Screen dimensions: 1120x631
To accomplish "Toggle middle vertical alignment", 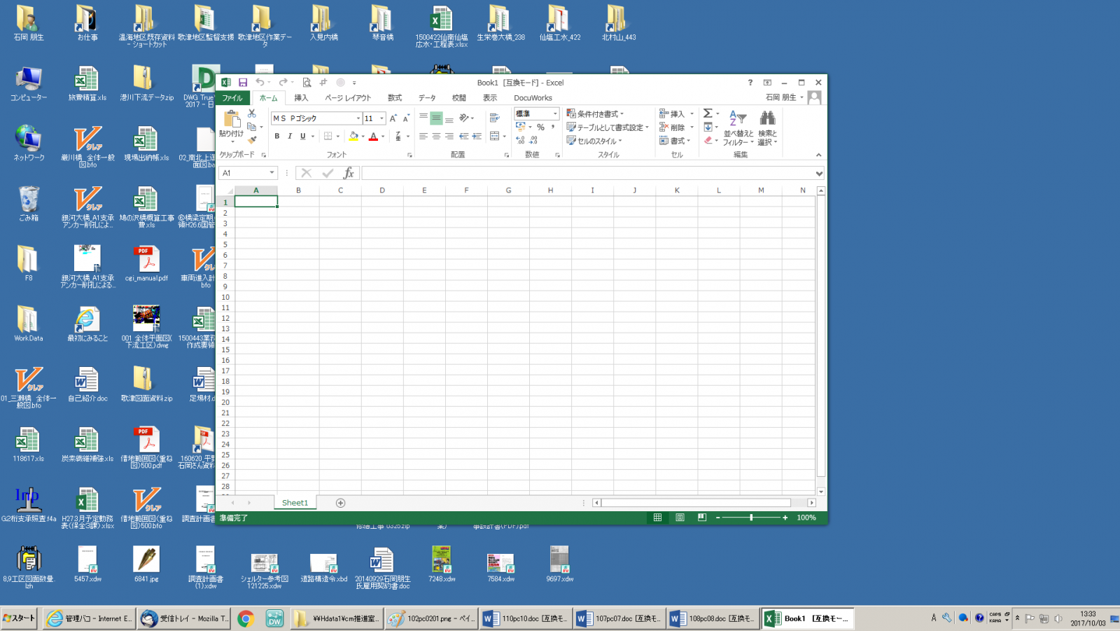I will point(436,118).
